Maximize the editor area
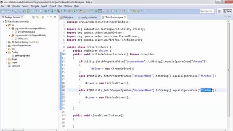The width and height of the screenshot is (233, 131). point(229,17)
